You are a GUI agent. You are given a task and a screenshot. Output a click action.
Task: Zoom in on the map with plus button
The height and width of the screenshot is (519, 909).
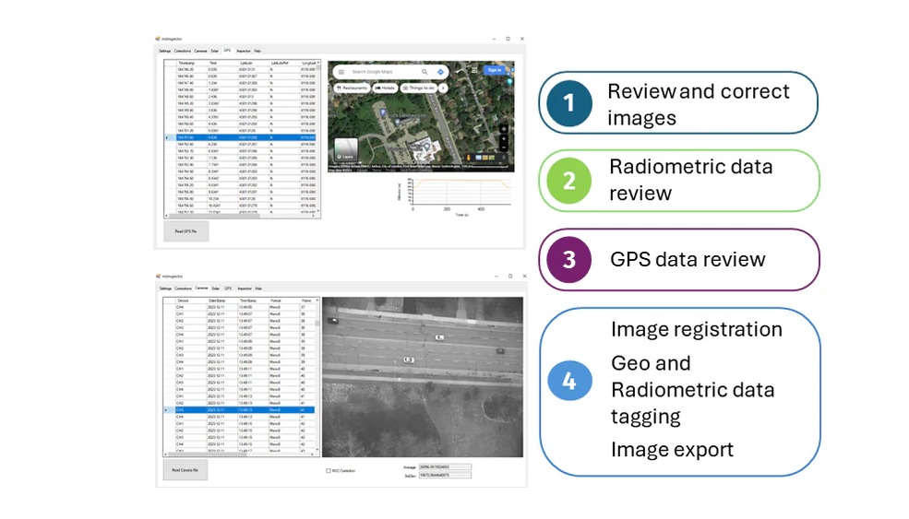[503, 137]
